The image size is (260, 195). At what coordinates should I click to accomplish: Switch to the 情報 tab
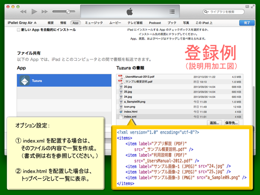coord(63,23)
